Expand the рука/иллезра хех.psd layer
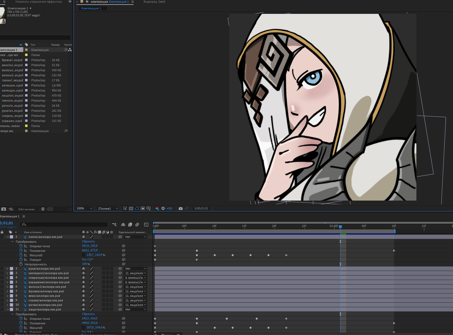 [7, 269]
